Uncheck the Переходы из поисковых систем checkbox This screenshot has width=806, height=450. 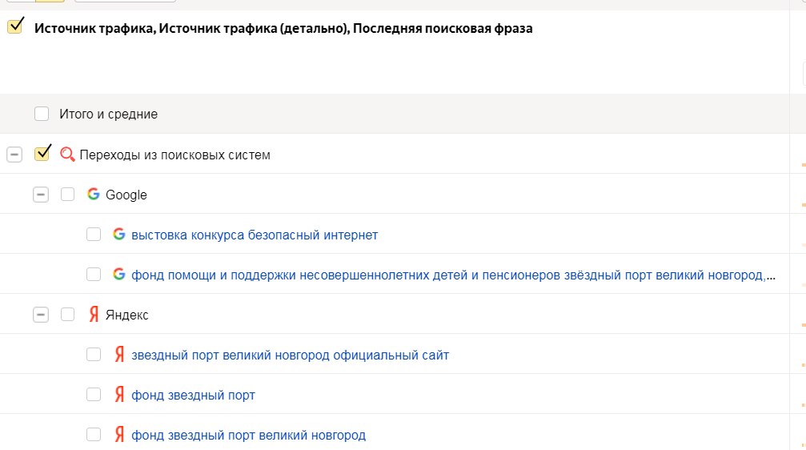[x=42, y=154]
